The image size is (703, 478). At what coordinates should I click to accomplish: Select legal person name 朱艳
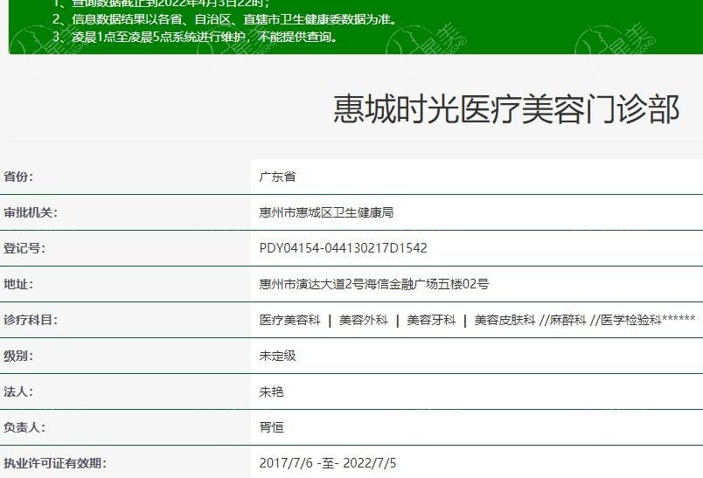271,391
